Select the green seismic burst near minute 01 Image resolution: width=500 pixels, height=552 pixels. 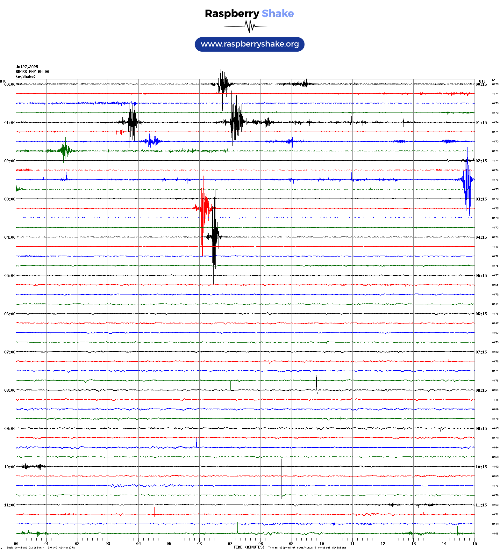65,150
